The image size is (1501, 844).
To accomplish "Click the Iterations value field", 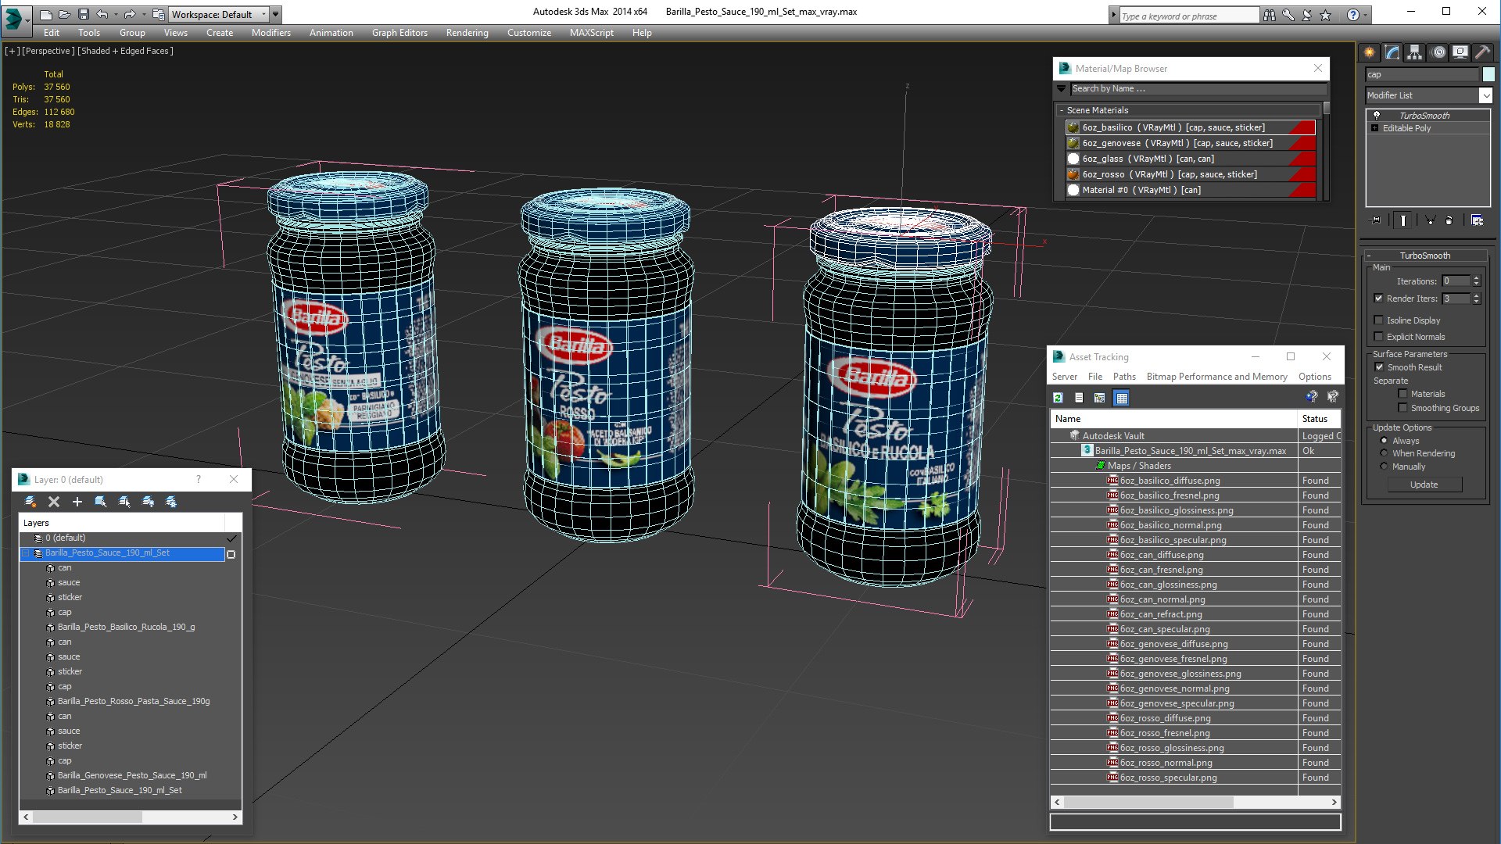I will click(1456, 281).
